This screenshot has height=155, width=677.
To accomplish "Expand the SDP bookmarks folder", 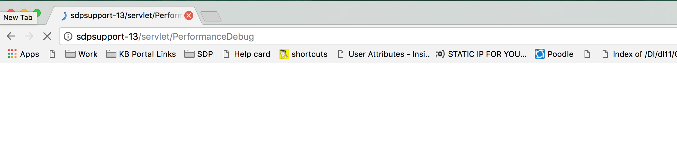I will pyautogui.click(x=199, y=54).
